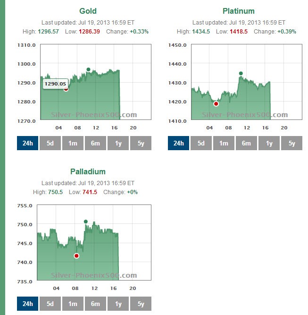Open the 1y Platinum chart

coord(269,143)
